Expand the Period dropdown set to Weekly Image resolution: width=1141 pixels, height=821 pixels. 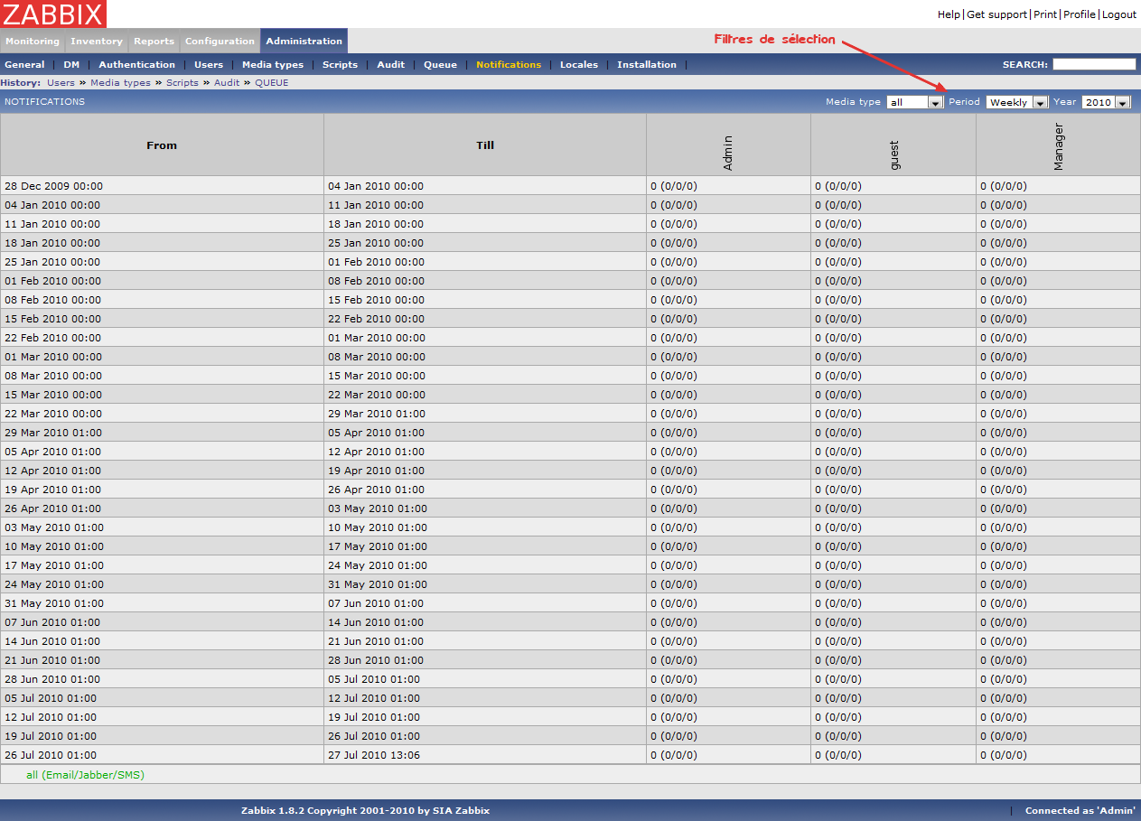point(1016,102)
